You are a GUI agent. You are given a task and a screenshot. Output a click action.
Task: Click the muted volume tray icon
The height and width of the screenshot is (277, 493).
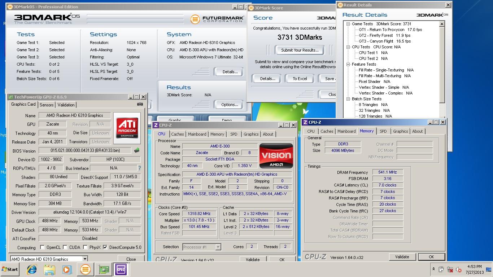459,269
